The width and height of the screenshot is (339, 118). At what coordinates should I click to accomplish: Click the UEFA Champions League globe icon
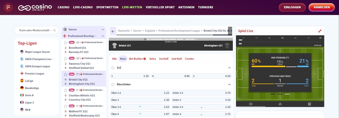click(22, 59)
